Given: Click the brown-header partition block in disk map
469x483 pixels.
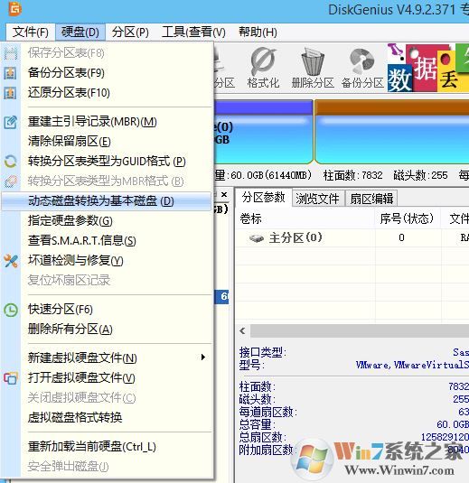Looking at the screenshot, I should 391,132.
